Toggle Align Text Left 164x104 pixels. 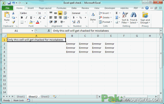(x=51, y=18)
